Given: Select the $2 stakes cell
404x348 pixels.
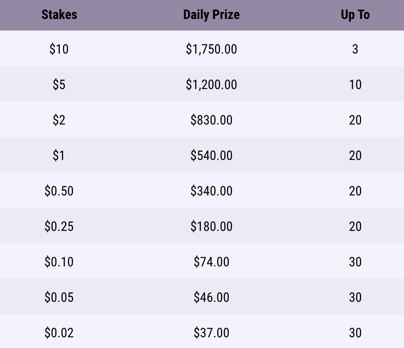Looking at the screenshot, I should point(59,120).
